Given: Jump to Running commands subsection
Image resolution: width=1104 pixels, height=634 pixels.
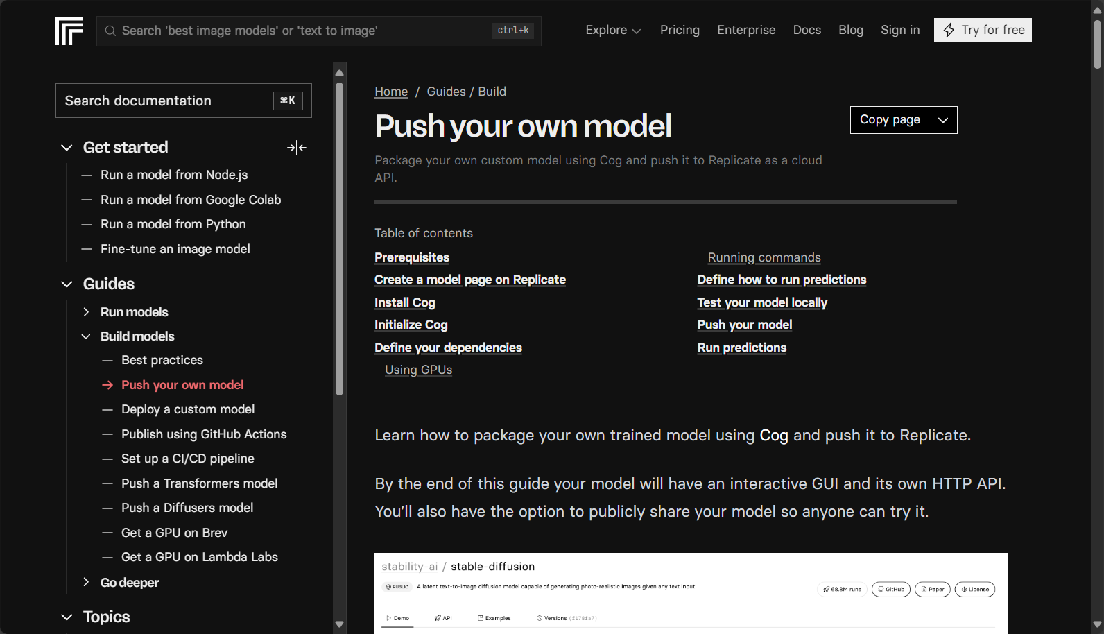Looking at the screenshot, I should pyautogui.click(x=764, y=257).
